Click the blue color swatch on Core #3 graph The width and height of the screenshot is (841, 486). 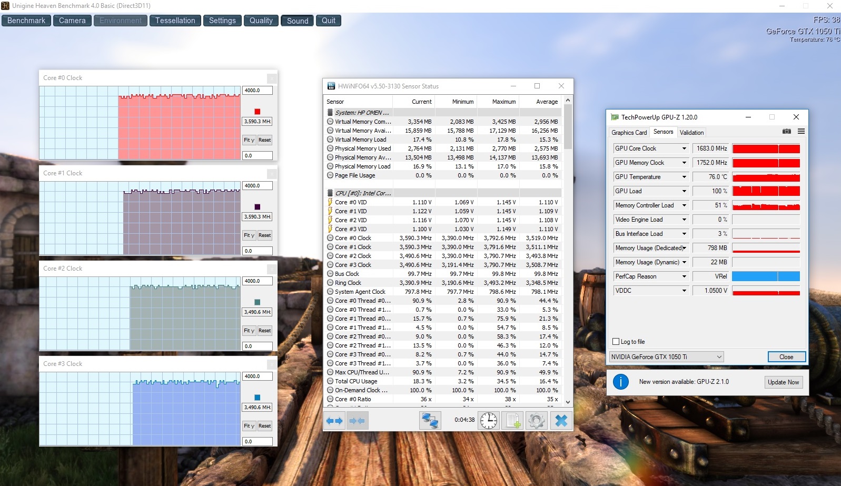click(x=257, y=398)
